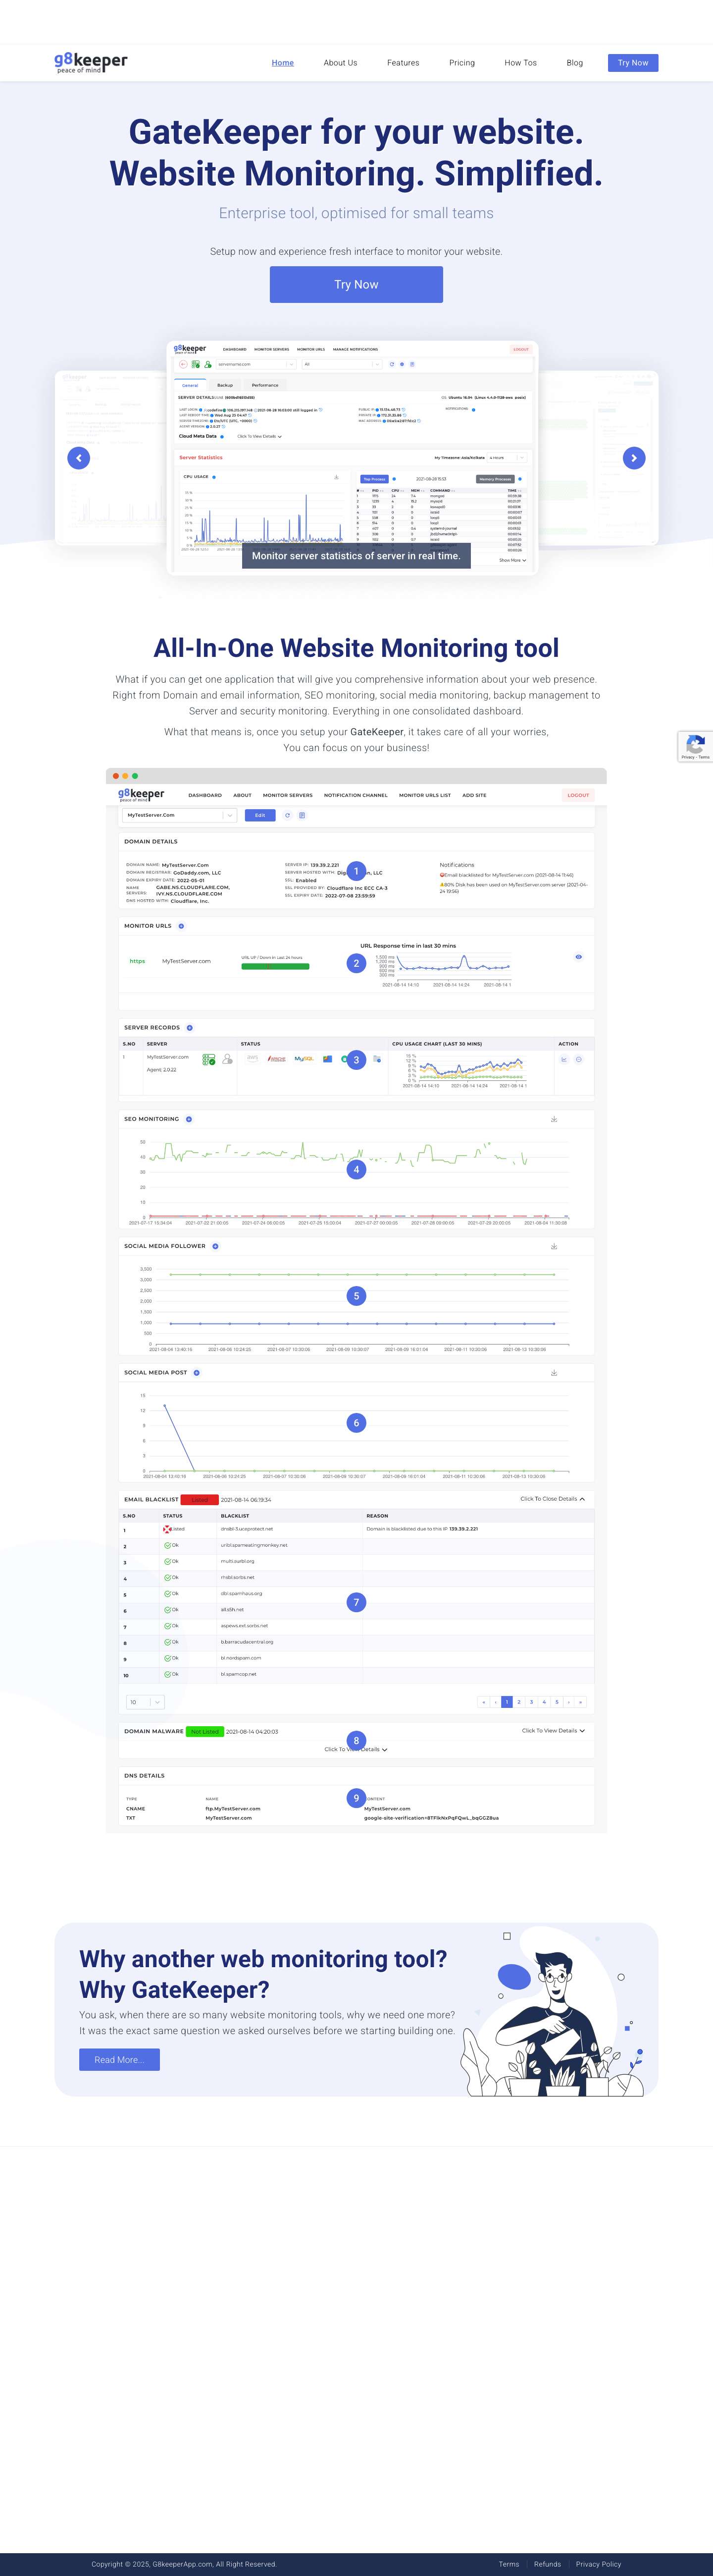Open the page size dropdown showing 10
This screenshot has width=713, height=2576.
[145, 1702]
